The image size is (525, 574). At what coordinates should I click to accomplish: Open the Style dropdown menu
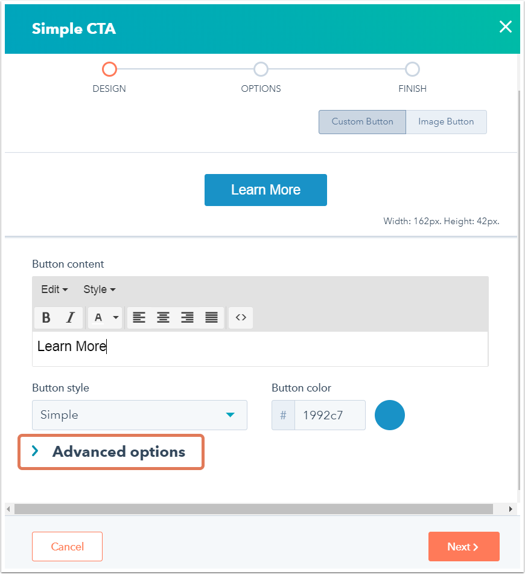[x=99, y=289]
